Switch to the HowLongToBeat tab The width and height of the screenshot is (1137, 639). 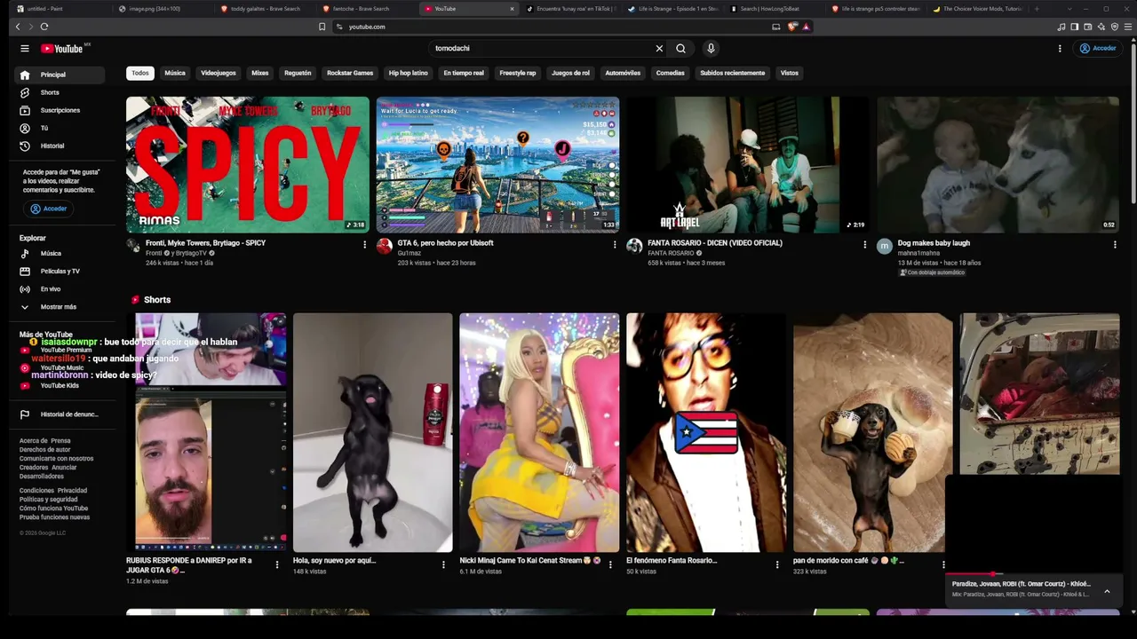(x=775, y=9)
